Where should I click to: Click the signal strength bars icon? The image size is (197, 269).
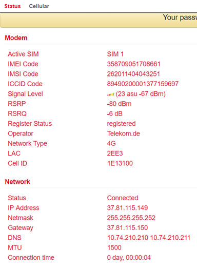(111, 94)
